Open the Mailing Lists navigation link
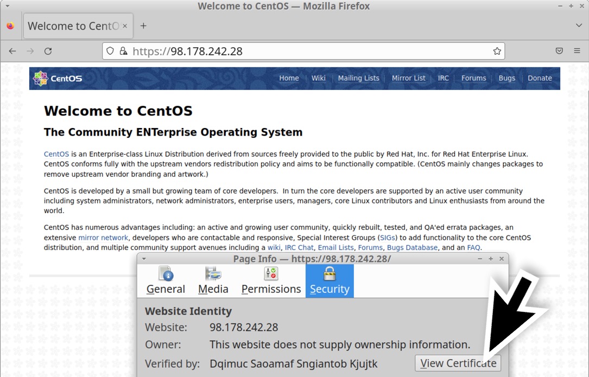 point(358,78)
